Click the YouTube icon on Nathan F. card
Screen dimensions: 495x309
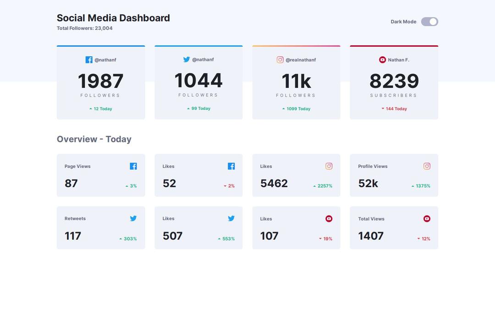tap(382, 60)
